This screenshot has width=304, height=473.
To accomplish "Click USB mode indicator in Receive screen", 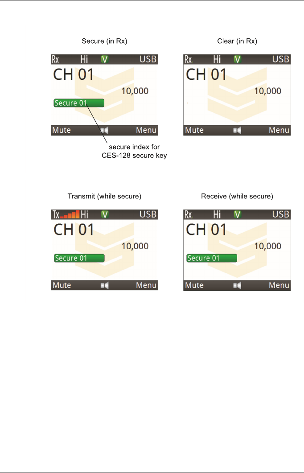I will (281, 214).
